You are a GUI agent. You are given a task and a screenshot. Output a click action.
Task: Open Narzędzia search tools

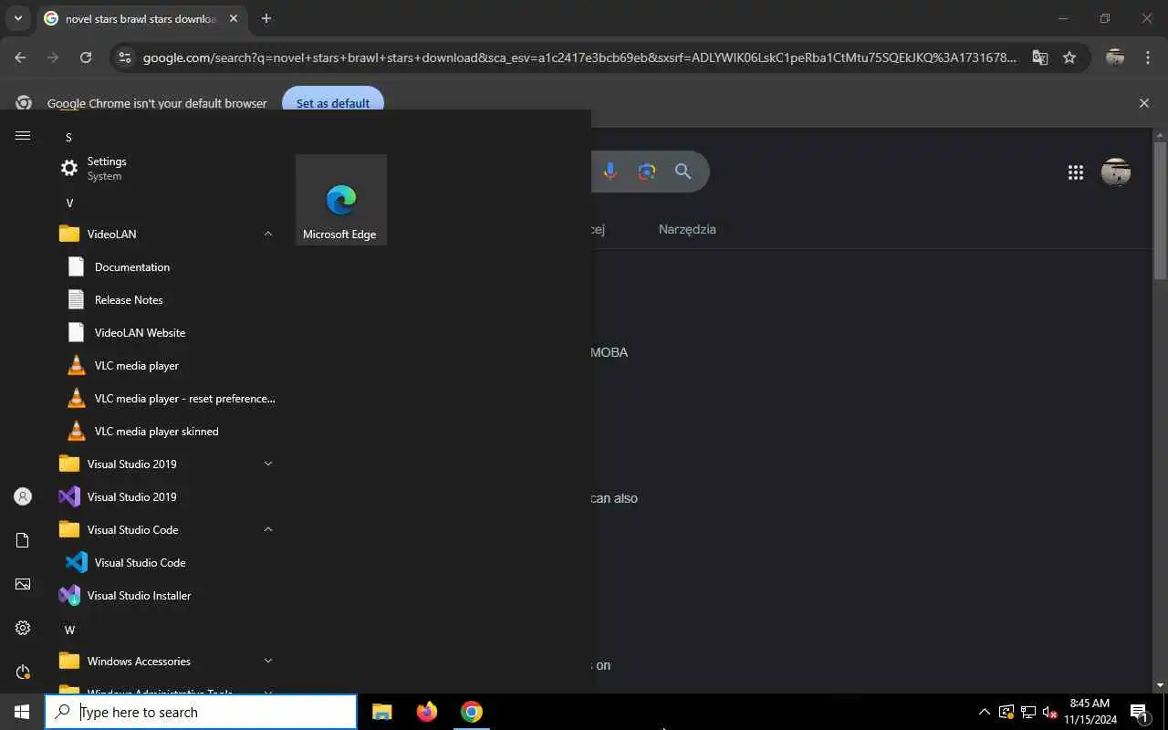coord(687,229)
